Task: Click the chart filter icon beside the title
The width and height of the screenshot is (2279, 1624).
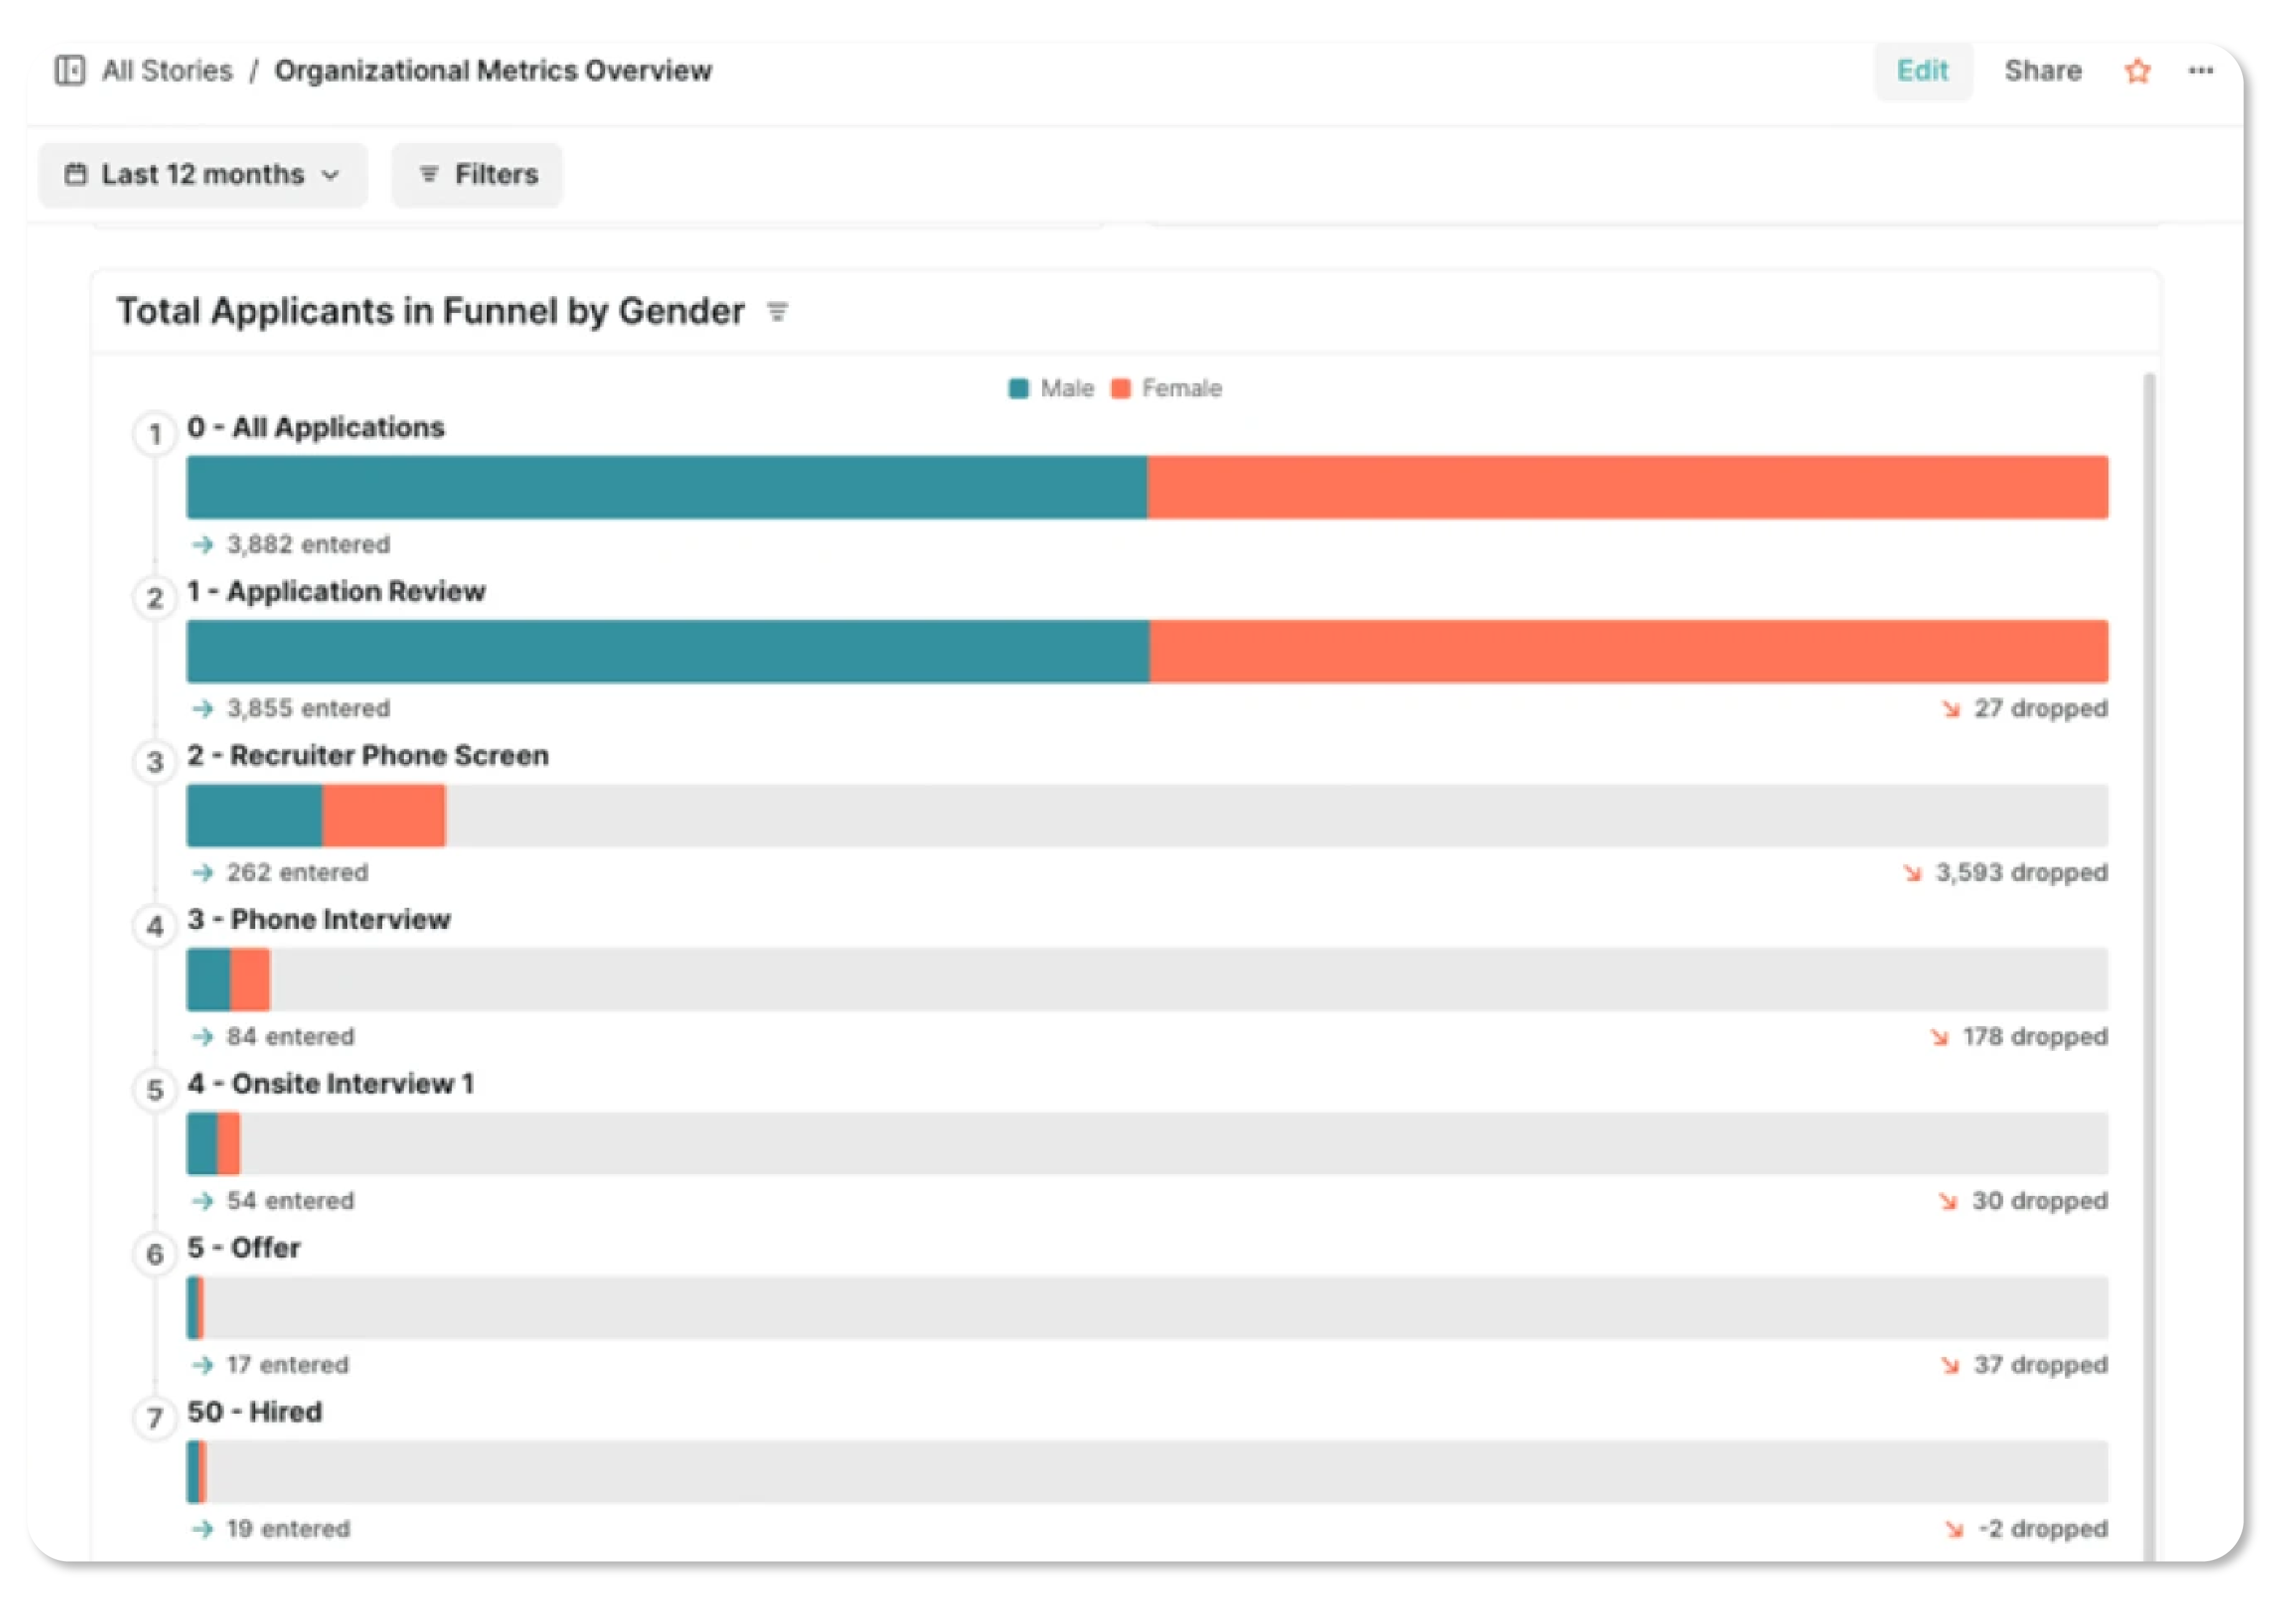Action: (778, 312)
